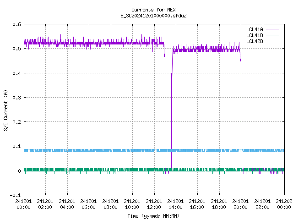Click the 241201 18:00 time tick label

(x=219, y=204)
